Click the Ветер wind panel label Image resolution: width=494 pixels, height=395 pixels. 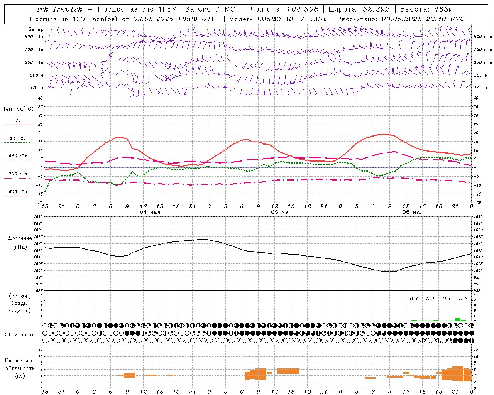point(36,29)
